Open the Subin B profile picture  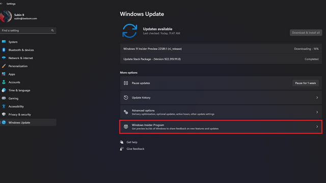(6, 16)
